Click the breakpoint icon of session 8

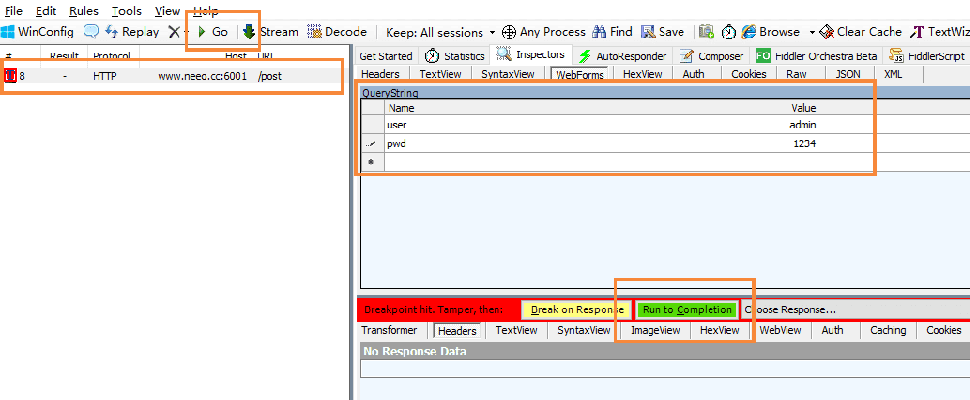[x=10, y=75]
